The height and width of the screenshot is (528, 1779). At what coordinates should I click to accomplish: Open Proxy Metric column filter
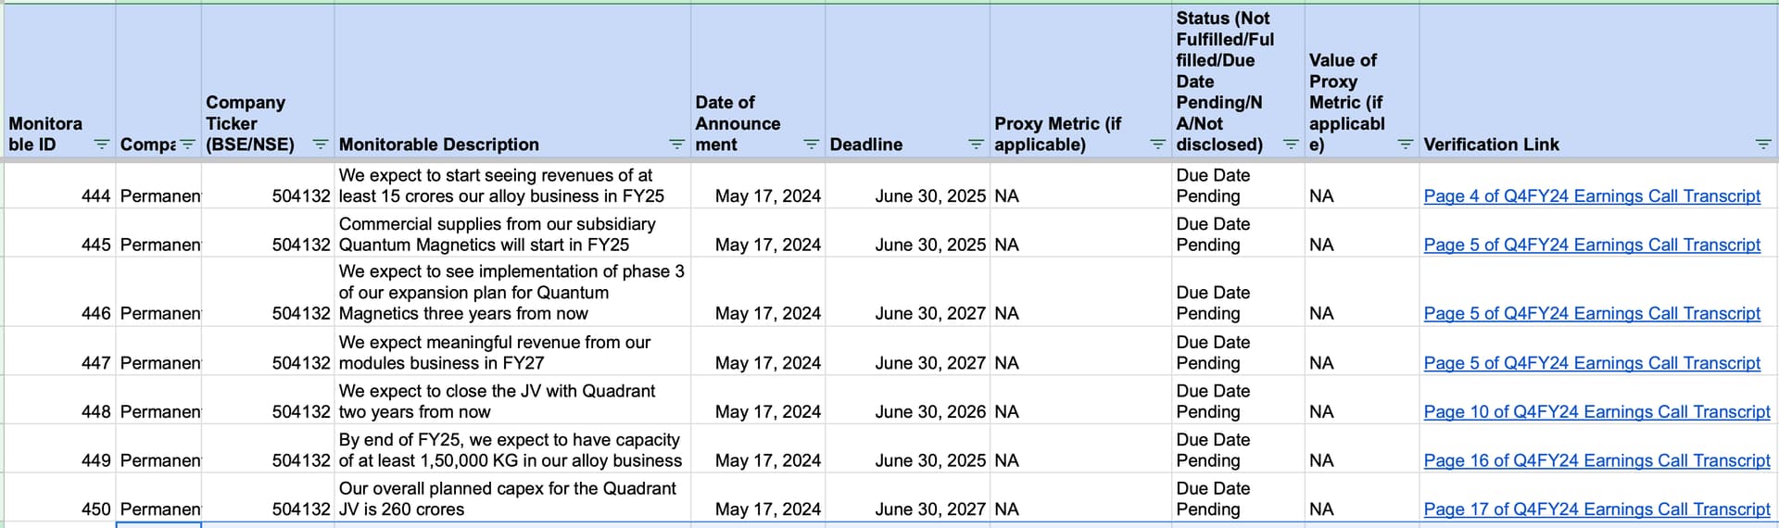(1157, 145)
